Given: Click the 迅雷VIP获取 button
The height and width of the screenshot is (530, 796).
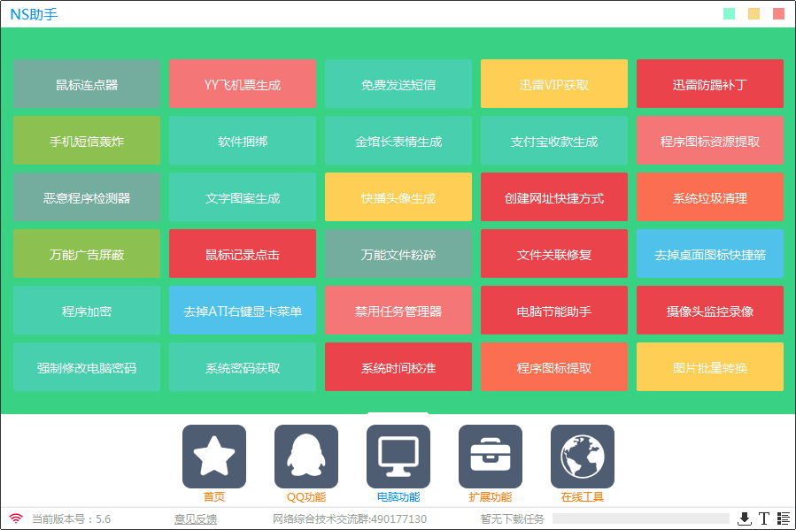Looking at the screenshot, I should (x=553, y=83).
